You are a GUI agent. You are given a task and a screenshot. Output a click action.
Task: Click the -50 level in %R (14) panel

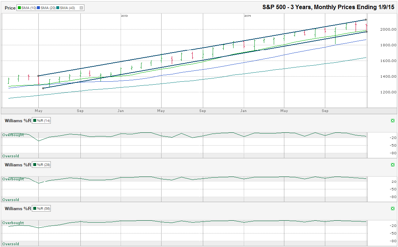coord(393,146)
